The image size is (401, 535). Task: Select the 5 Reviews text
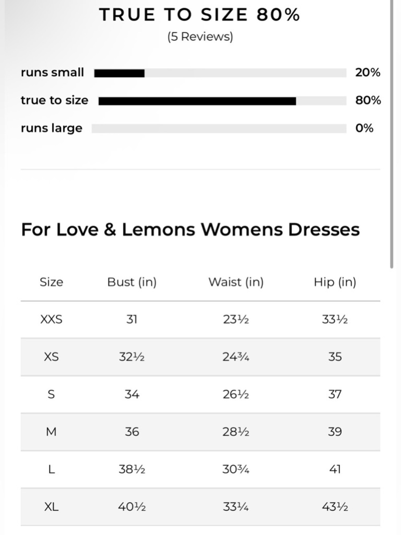click(200, 37)
